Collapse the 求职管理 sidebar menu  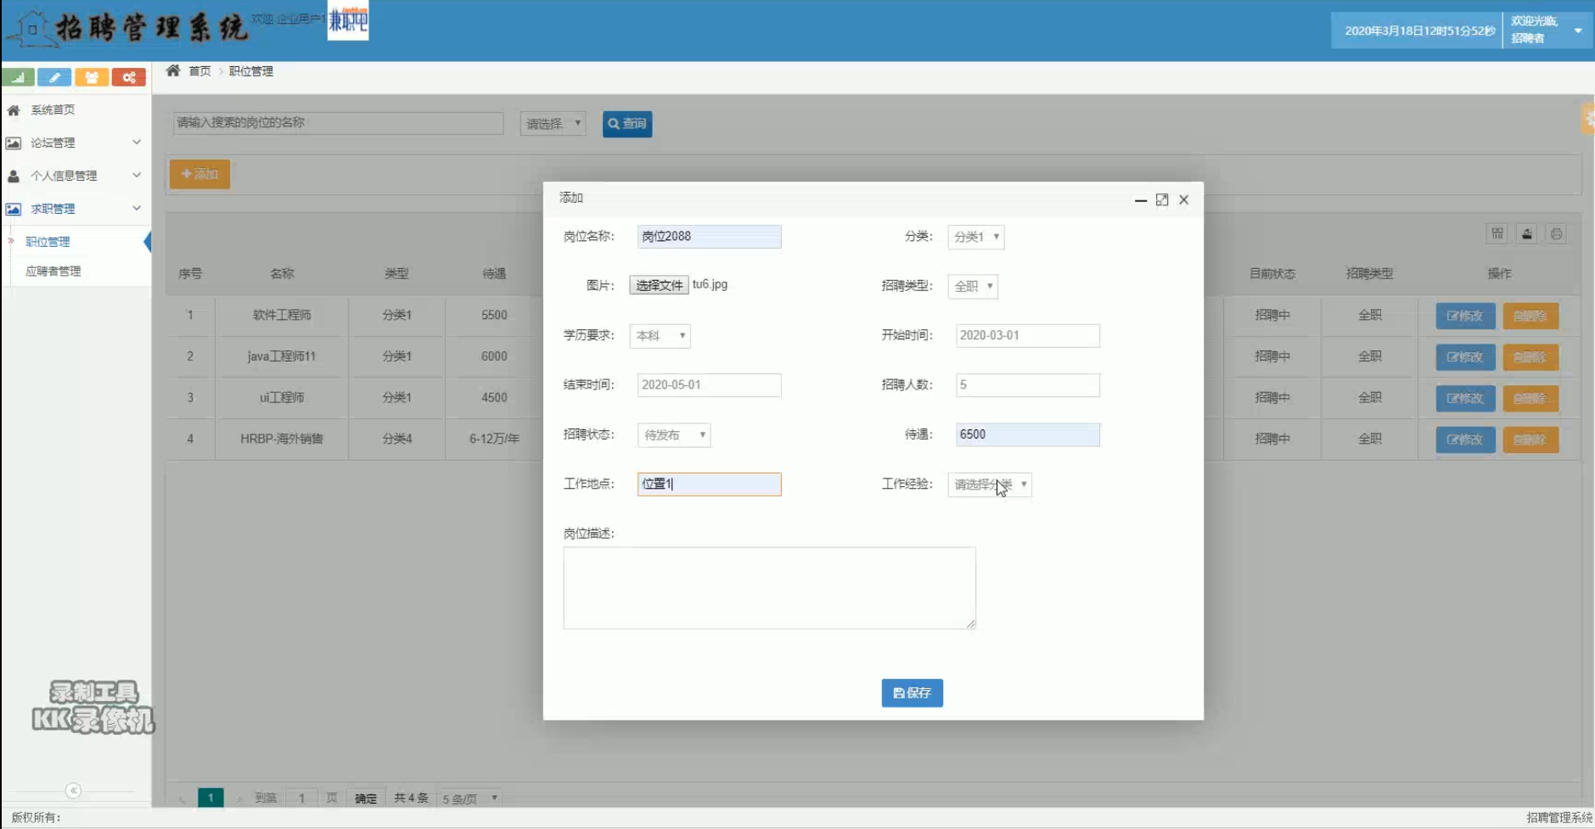pos(75,209)
